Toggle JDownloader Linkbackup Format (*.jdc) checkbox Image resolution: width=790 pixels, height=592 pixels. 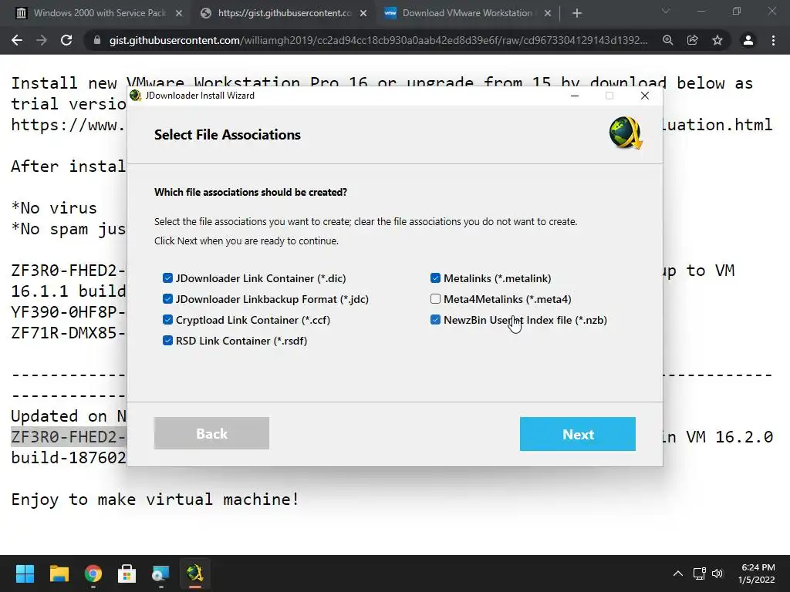(167, 299)
